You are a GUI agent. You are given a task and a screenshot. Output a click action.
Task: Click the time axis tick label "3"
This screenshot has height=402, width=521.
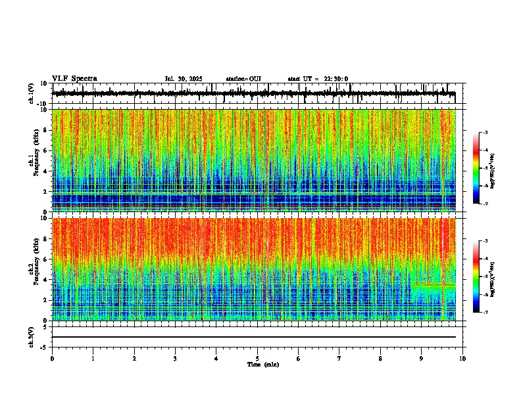[x=175, y=359]
